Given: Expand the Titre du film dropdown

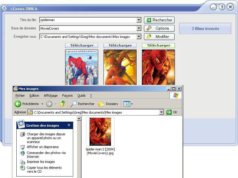Looking at the screenshot, I should [139, 20].
